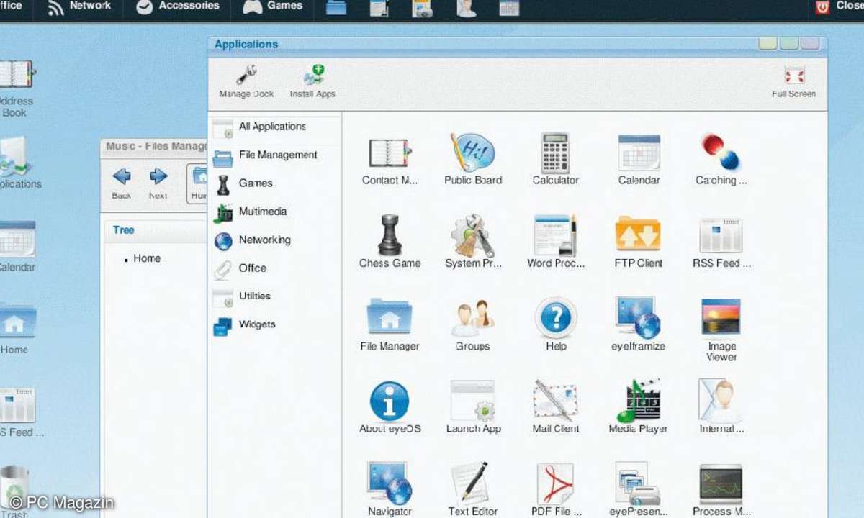The height and width of the screenshot is (518, 864).
Task: Open the FTP Client app
Action: pos(638,234)
